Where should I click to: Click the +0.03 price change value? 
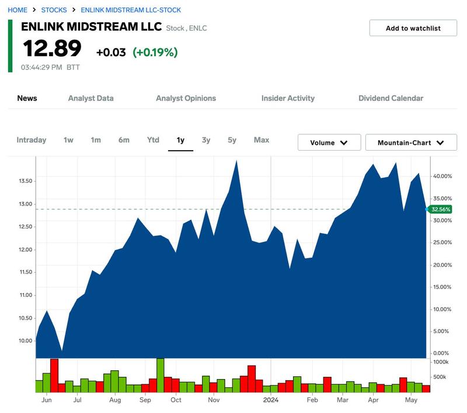(111, 52)
